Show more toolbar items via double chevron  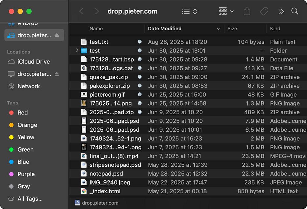tap(281, 12)
